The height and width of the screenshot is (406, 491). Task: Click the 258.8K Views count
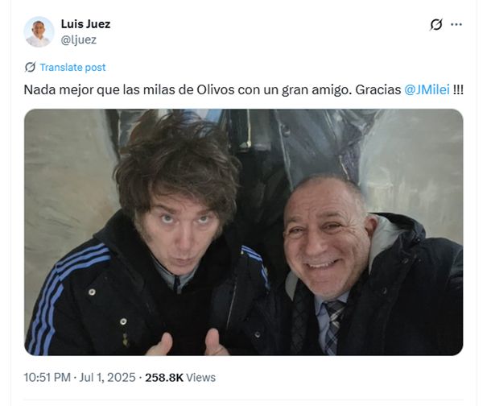180,378
